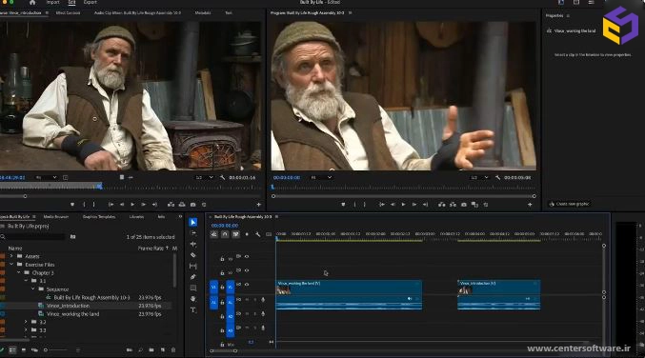Hide track V1 output with eye icon
Image resolution: width=645 pixels, height=358 pixels.
pyautogui.click(x=247, y=285)
